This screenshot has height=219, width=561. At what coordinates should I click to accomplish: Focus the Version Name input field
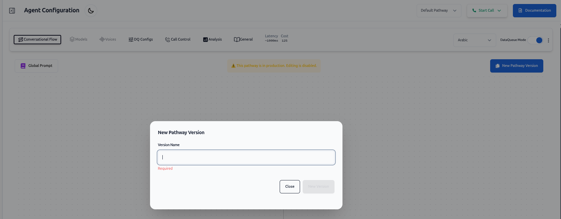tap(246, 157)
